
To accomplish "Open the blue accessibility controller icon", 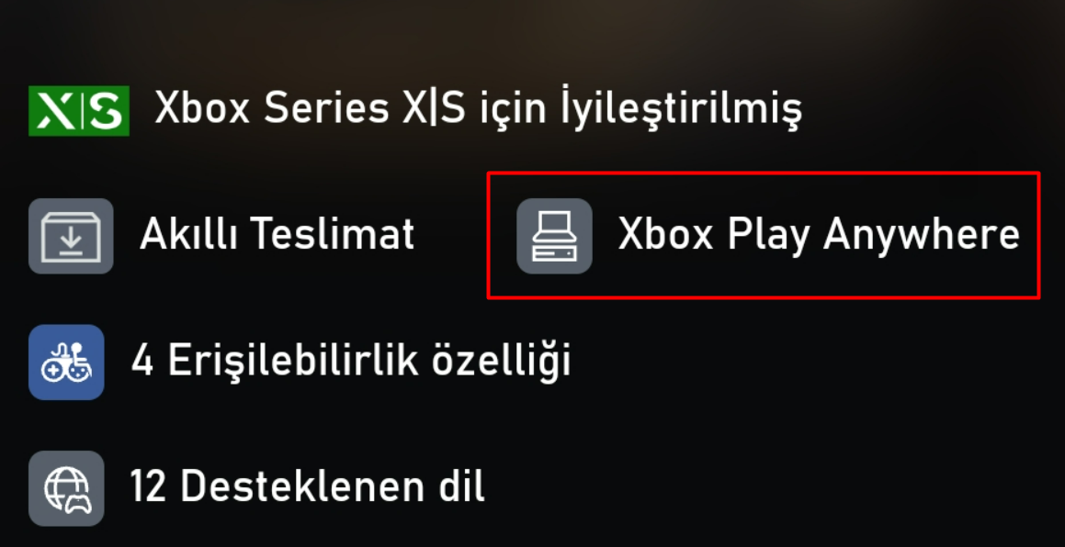I will pyautogui.click(x=66, y=363).
